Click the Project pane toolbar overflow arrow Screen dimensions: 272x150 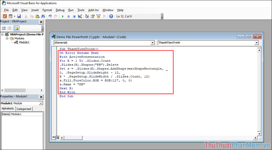tap(42, 29)
